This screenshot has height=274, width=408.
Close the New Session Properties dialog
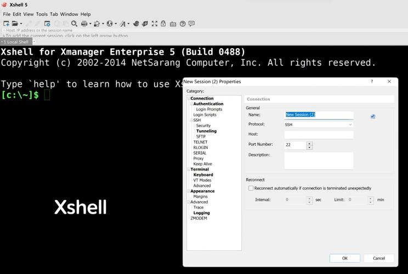pyautogui.click(x=389, y=81)
